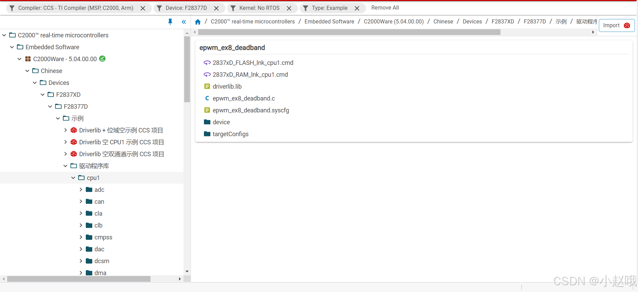
Task: Collapse the F2837XD folder node
Action: [x=43, y=95]
